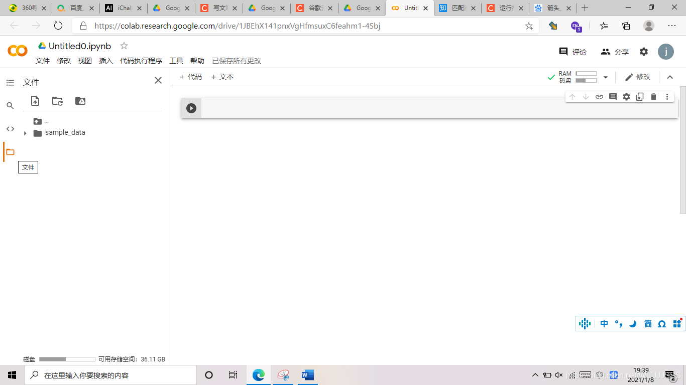This screenshot has height=385, width=686.
Task: Open the user account avatar j
Action: (666, 52)
